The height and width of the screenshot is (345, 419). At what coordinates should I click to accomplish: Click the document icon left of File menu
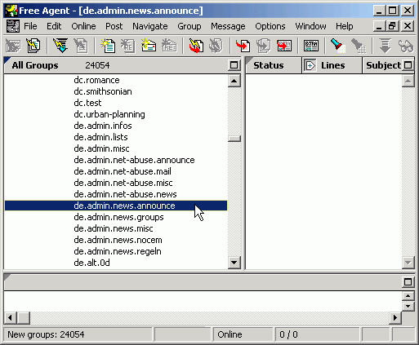tap(13, 26)
